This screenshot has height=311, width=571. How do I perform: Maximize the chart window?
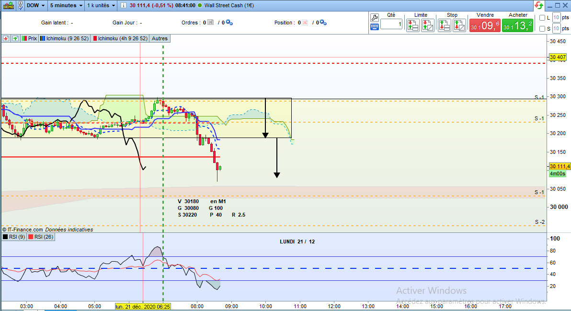click(x=557, y=5)
